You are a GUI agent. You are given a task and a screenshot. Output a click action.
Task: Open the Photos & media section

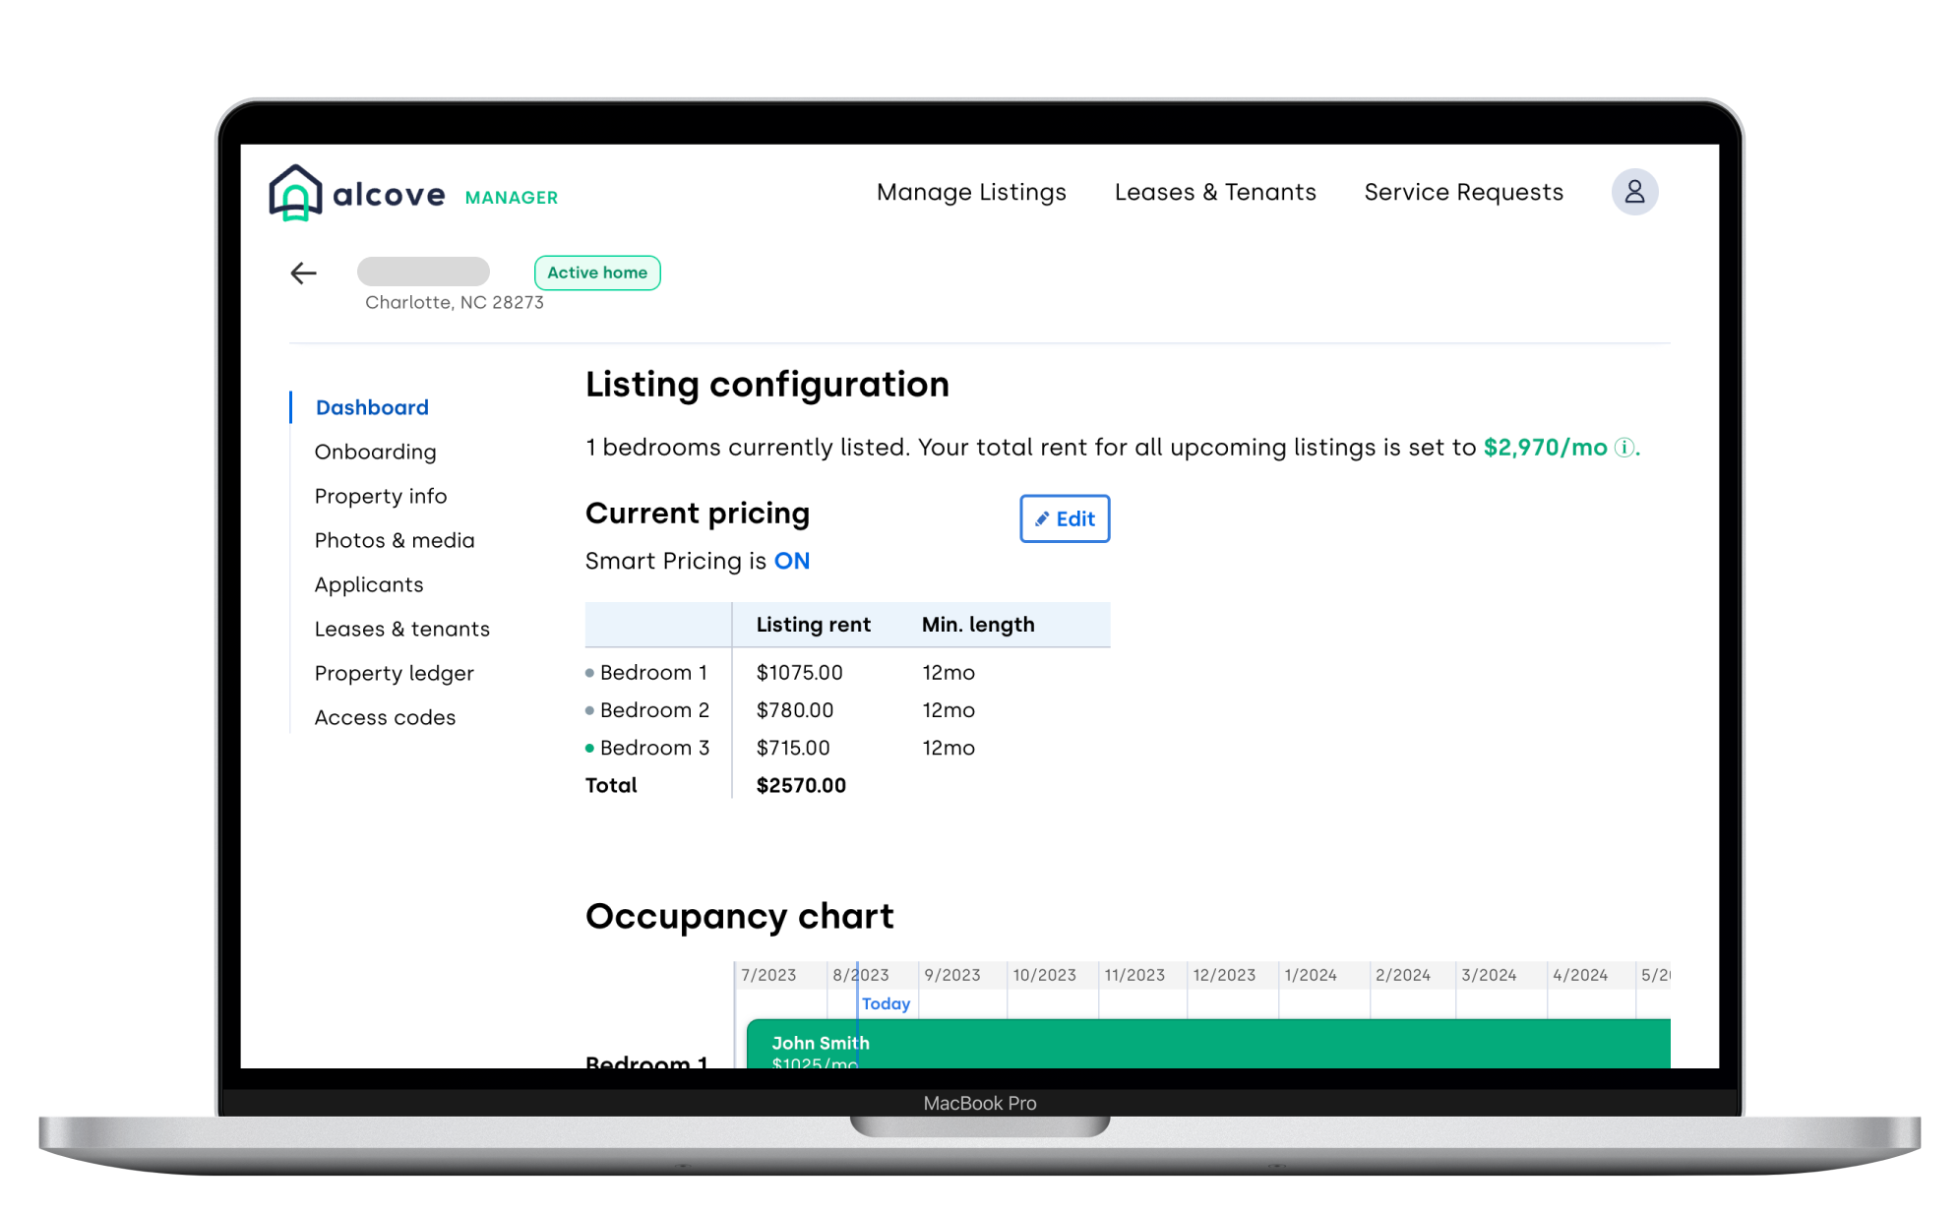tap(395, 540)
